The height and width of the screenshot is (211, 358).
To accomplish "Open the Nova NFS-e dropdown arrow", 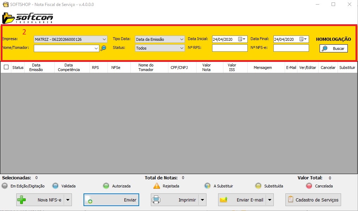I will click(x=68, y=200).
